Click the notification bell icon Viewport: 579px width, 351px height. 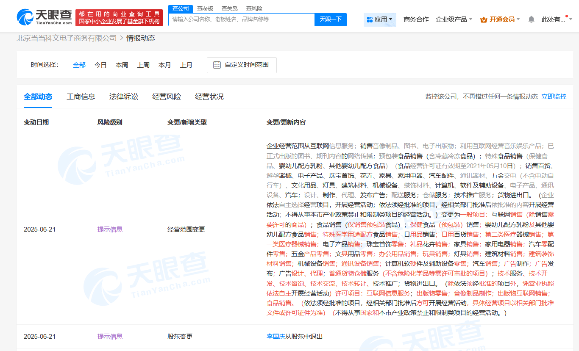[531, 19]
